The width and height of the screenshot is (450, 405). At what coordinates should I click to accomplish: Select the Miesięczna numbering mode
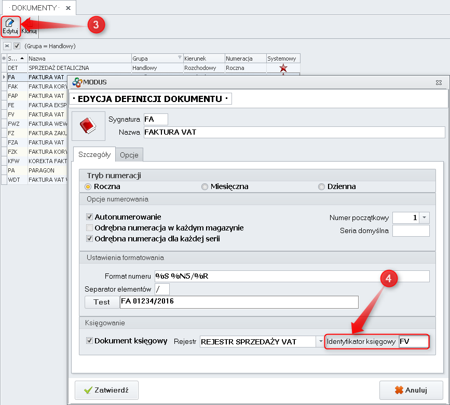pos(206,186)
